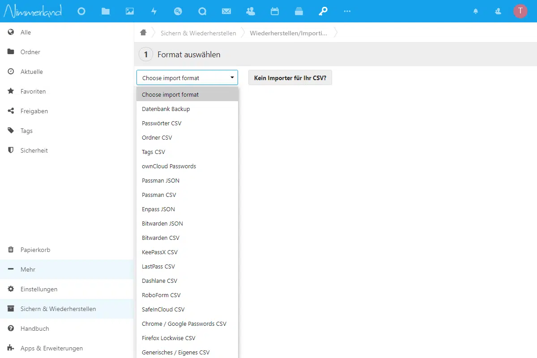Image resolution: width=537 pixels, height=358 pixels.
Task: Open the Papierkorb trash in sidebar
Action: pyautogui.click(x=67, y=250)
